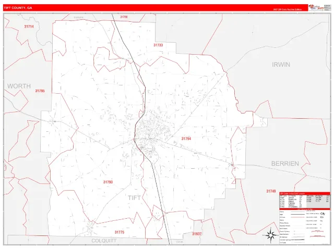Select ZIP code label 31775
This screenshot has height=250, width=334.
coord(120,232)
